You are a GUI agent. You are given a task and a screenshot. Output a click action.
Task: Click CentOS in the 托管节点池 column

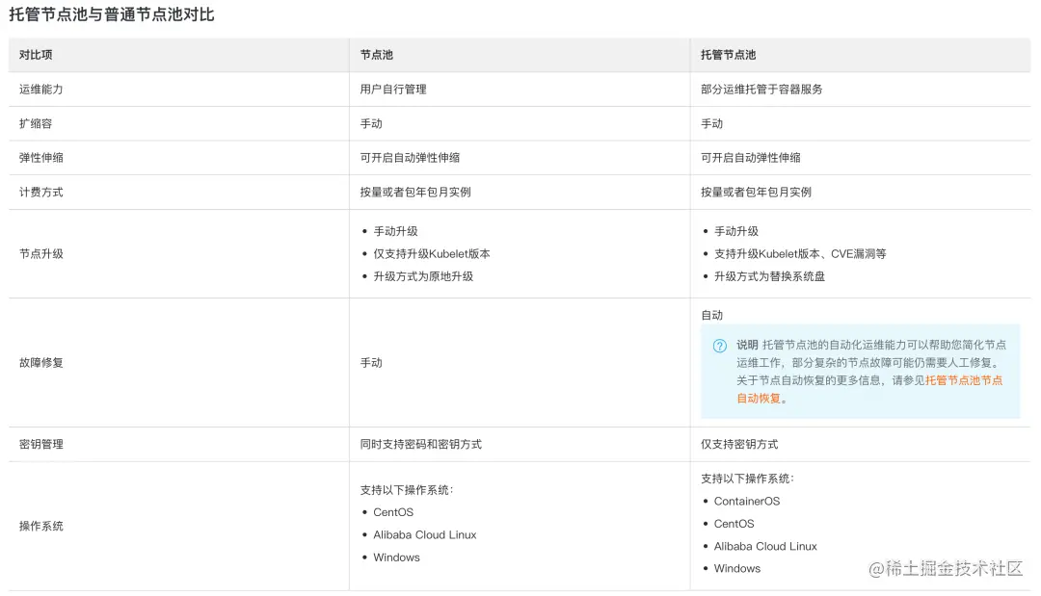(x=734, y=524)
